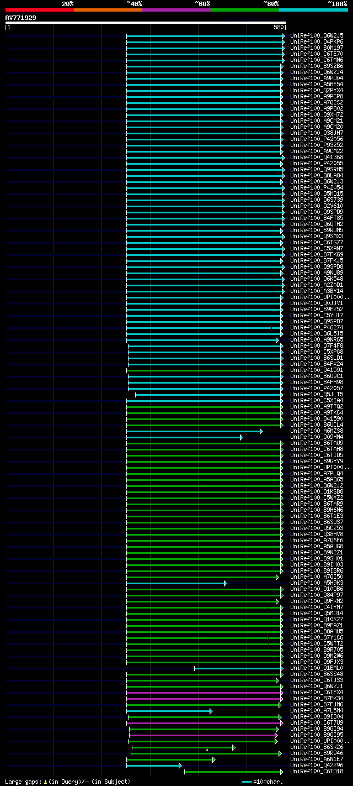Click the UniRef100_A7Q2S2 label
353x786 pixels.
(317, 103)
